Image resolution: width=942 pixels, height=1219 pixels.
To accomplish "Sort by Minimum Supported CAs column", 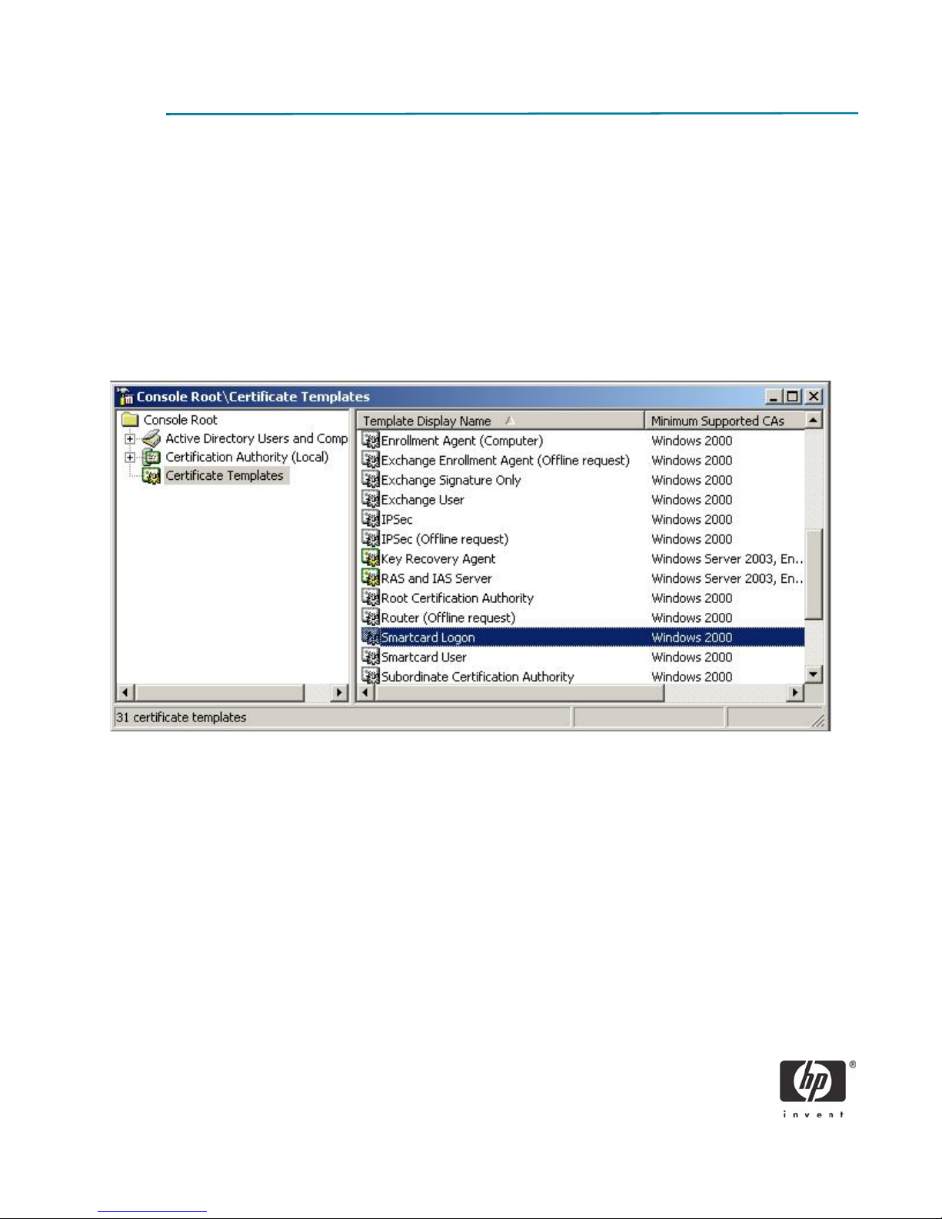I will point(717,421).
